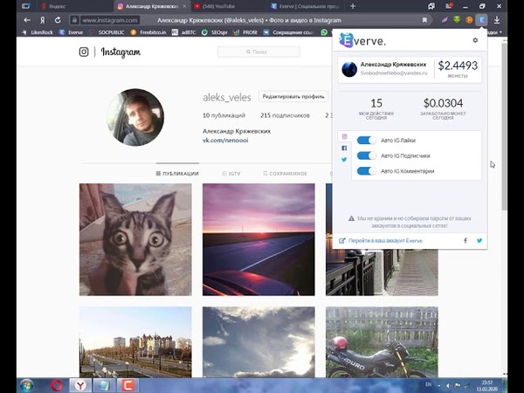Click the green download extension icon
The width and height of the screenshot is (524, 393).
tap(457, 20)
